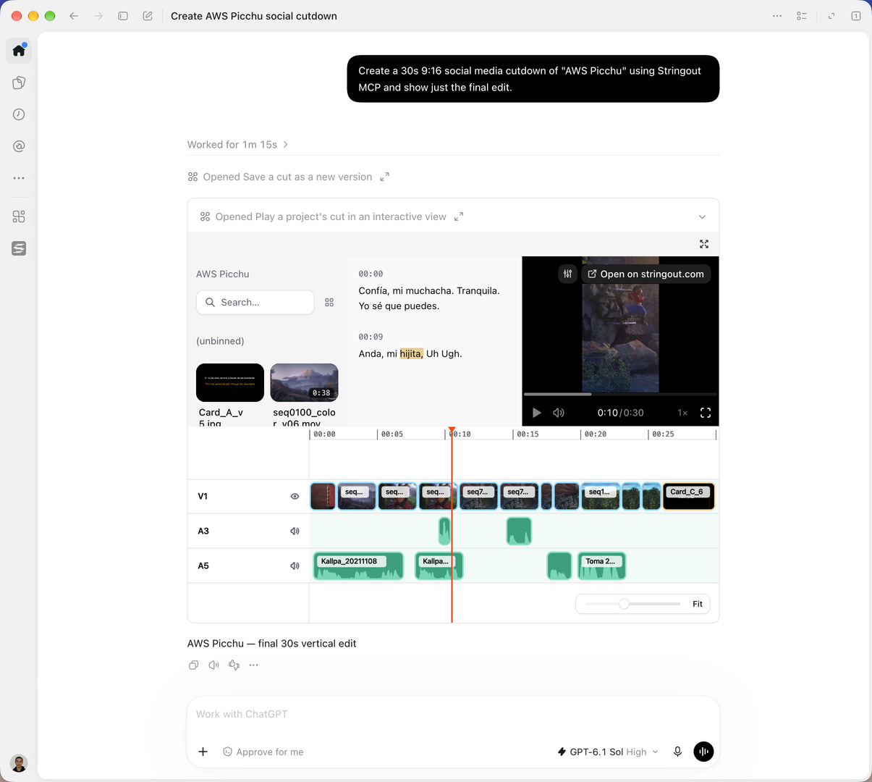Image resolution: width=872 pixels, height=782 pixels.
Task: Click the AWS Picchu project title
Action: coord(222,274)
